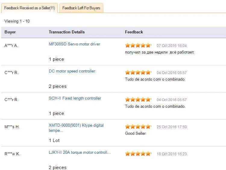Click star rating for 07 Oct 2016 feedback
The image size is (226, 170).
click(x=138, y=45)
